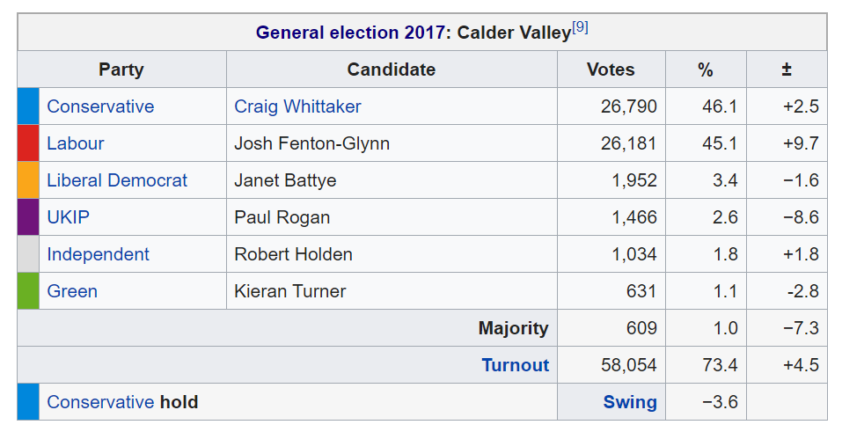Open the Liberal Democrat party link
Image resolution: width=842 pixels, height=432 pixels.
click(117, 180)
